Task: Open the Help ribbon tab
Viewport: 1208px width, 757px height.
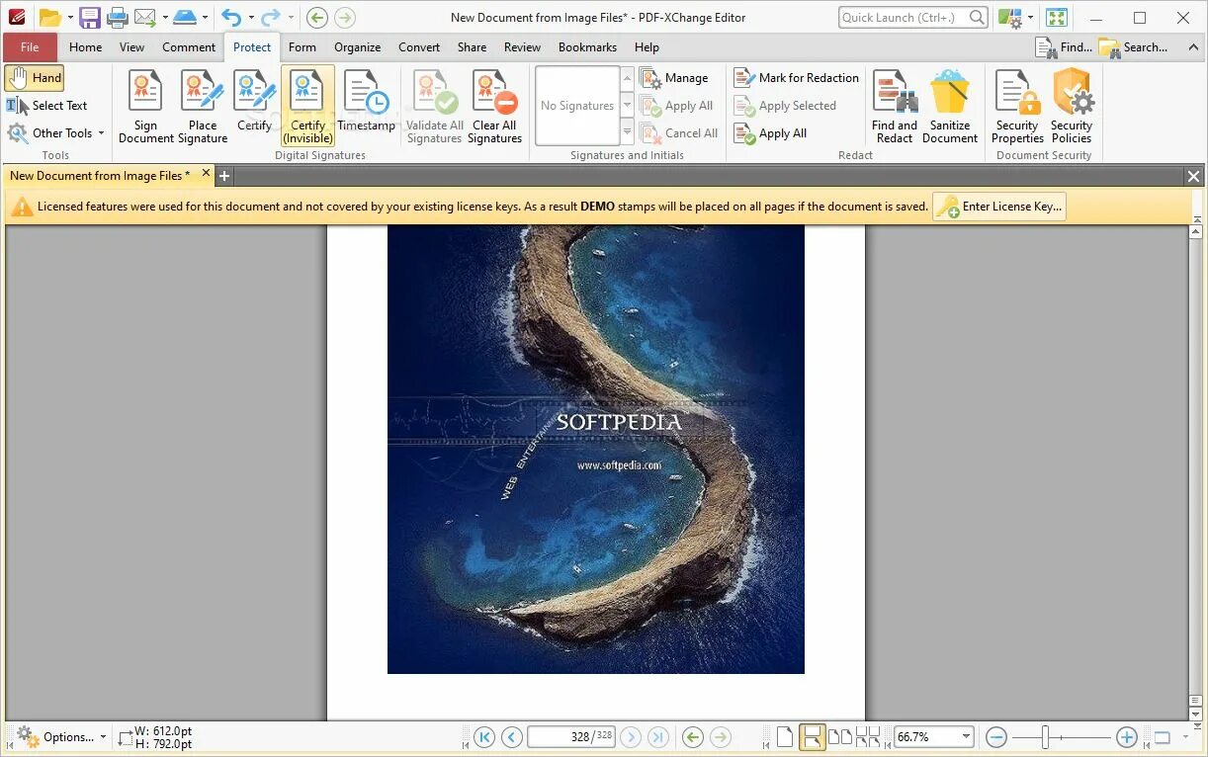Action: click(647, 46)
